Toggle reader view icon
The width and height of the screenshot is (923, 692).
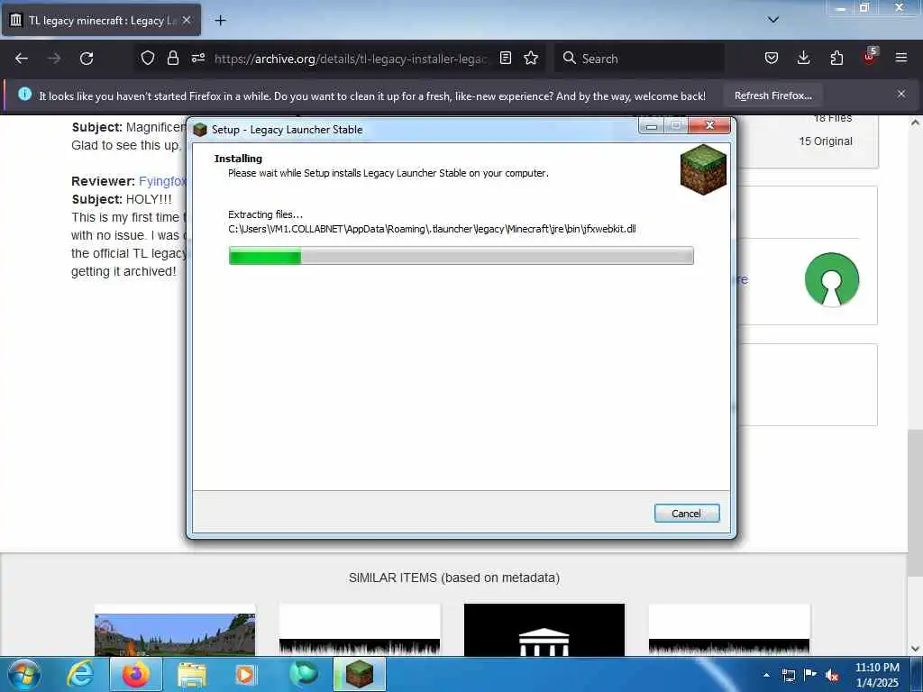[x=506, y=58]
